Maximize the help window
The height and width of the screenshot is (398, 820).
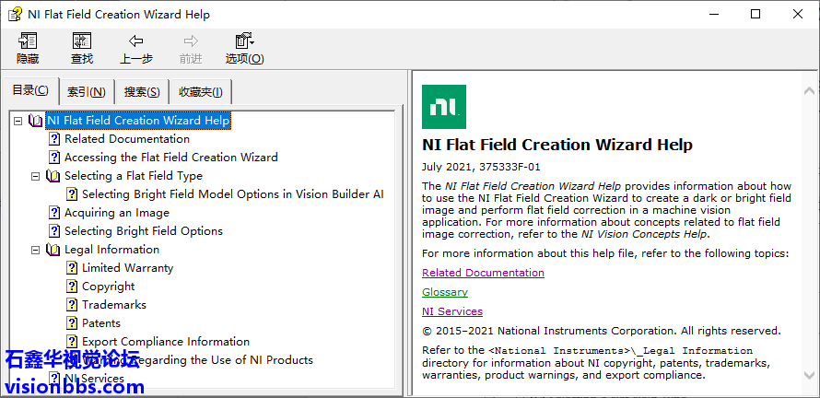756,14
